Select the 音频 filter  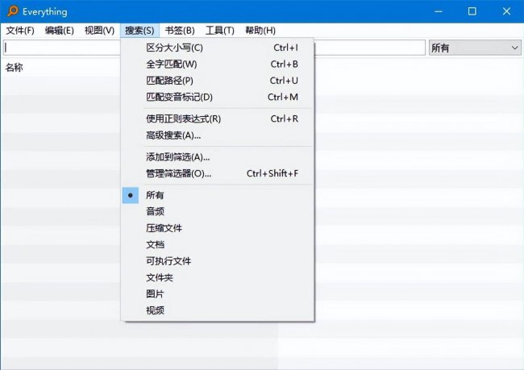217,211
